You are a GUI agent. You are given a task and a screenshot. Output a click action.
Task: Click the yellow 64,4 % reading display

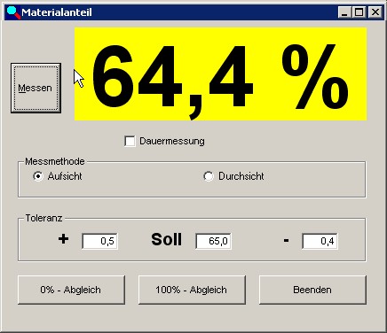point(220,74)
